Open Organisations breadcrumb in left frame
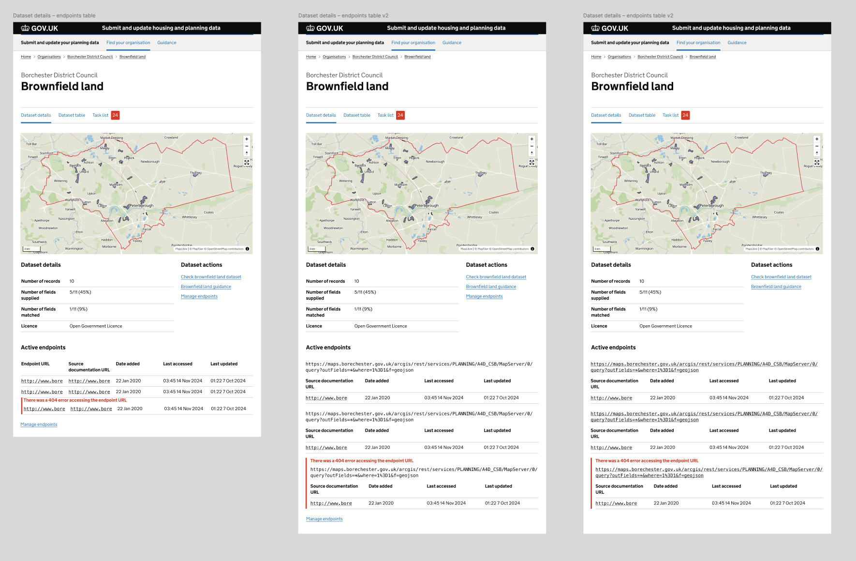The width and height of the screenshot is (856, 561). (x=49, y=57)
